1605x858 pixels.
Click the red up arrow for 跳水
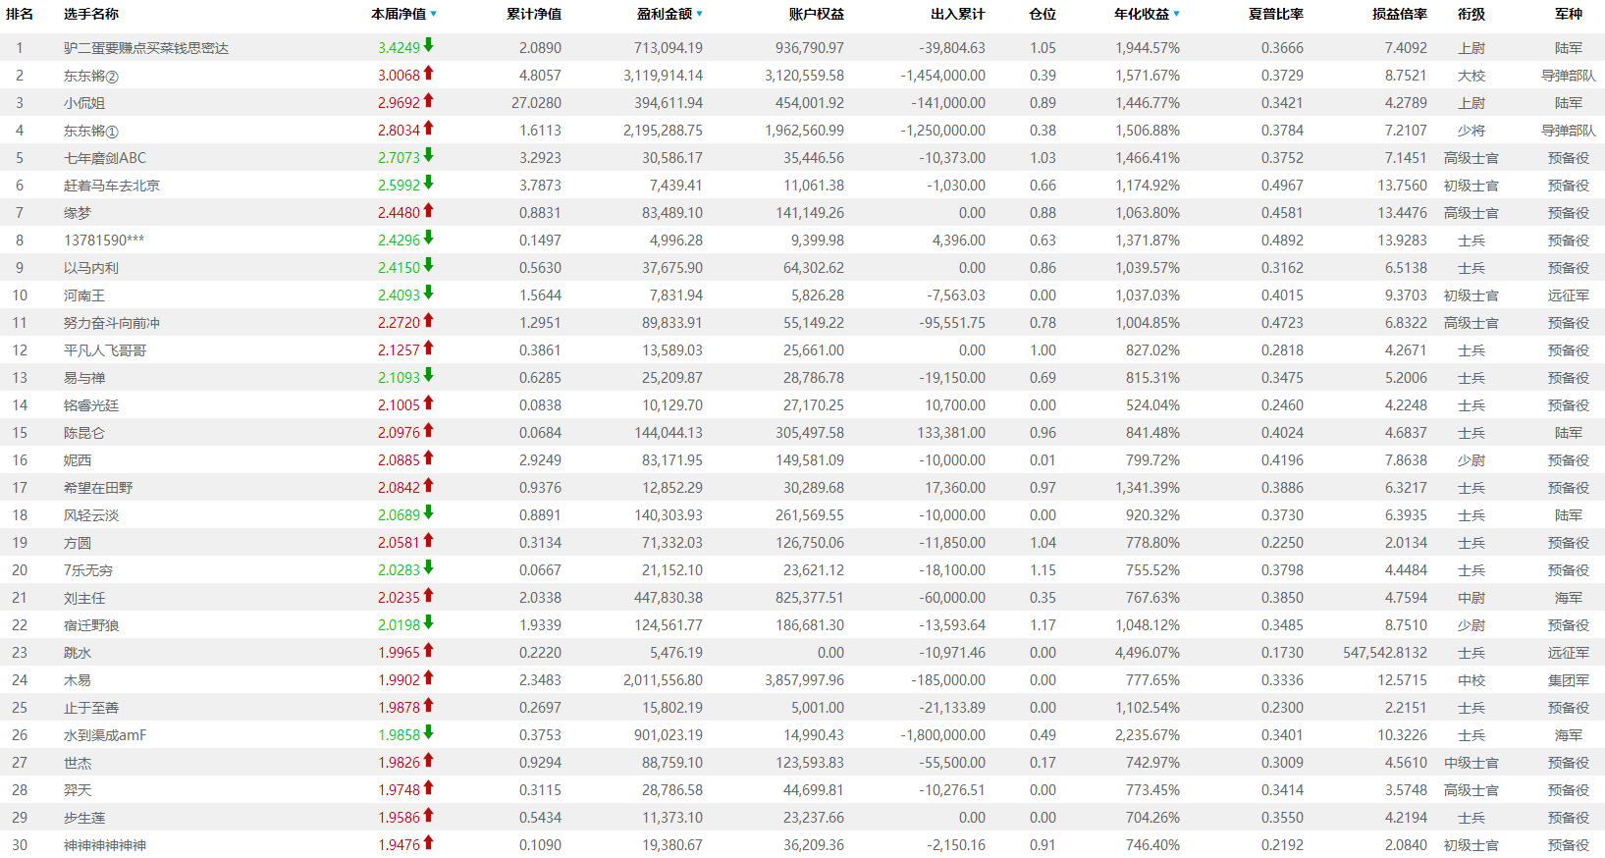(429, 650)
